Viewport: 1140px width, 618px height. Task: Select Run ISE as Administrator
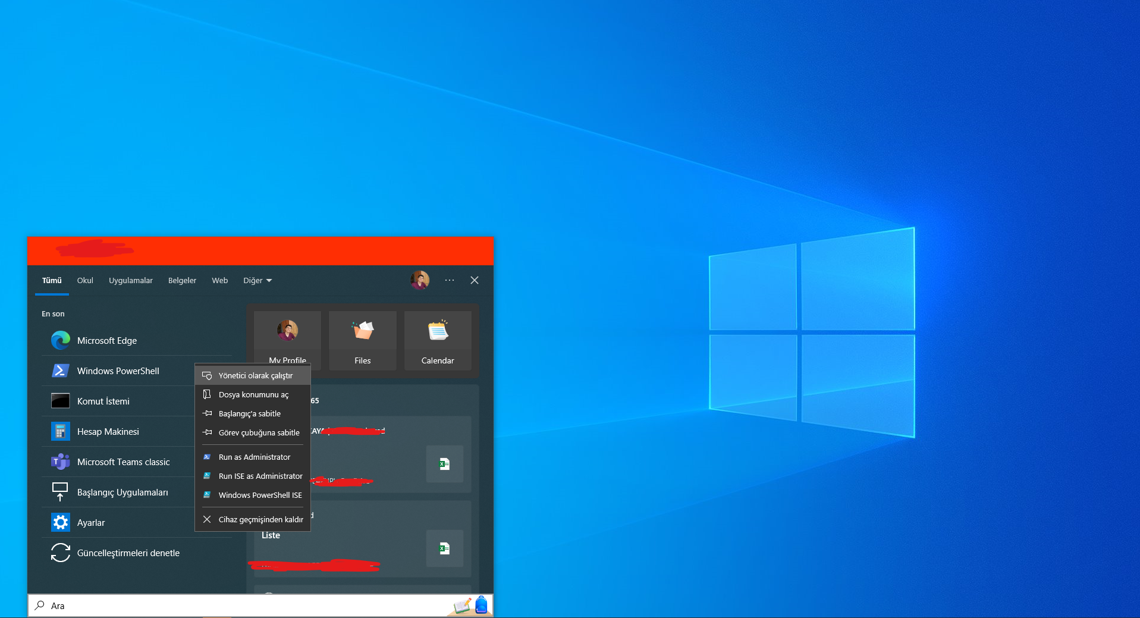click(260, 476)
